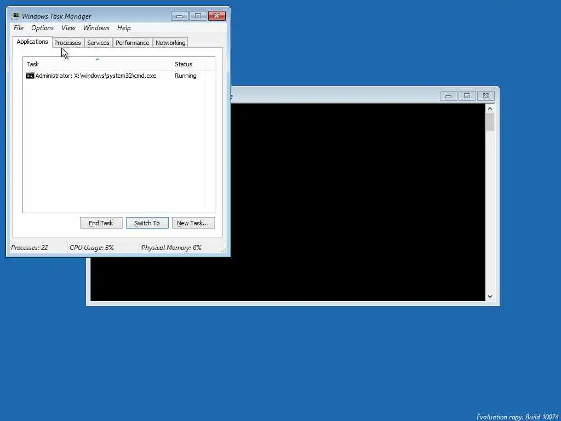The height and width of the screenshot is (421, 561).
Task: Switch to the Performance tab
Action: pyautogui.click(x=133, y=43)
